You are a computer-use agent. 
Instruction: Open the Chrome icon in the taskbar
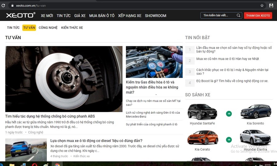tap(57, 164)
